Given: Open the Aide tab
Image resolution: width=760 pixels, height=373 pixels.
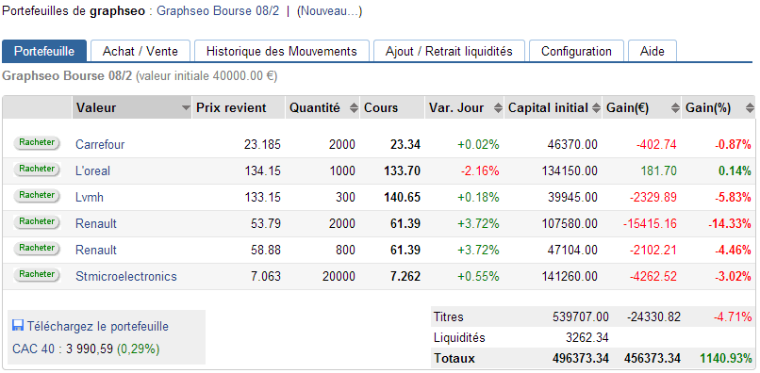Looking at the screenshot, I should tap(652, 51).
